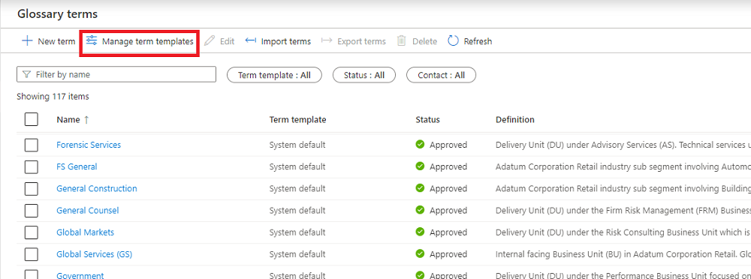Check the Global Services (GS) row checkbox

[31, 254]
